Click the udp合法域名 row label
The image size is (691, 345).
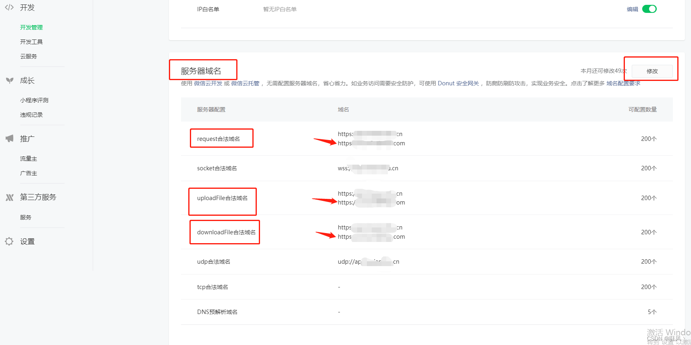214,262
